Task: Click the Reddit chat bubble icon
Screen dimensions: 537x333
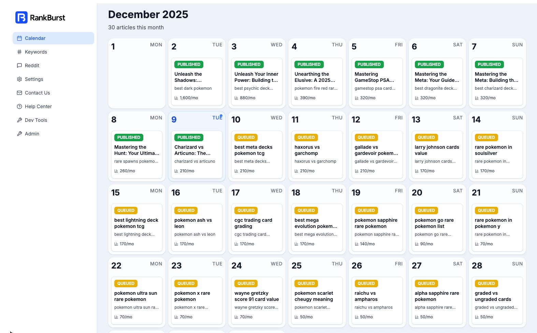Action: pos(19,66)
